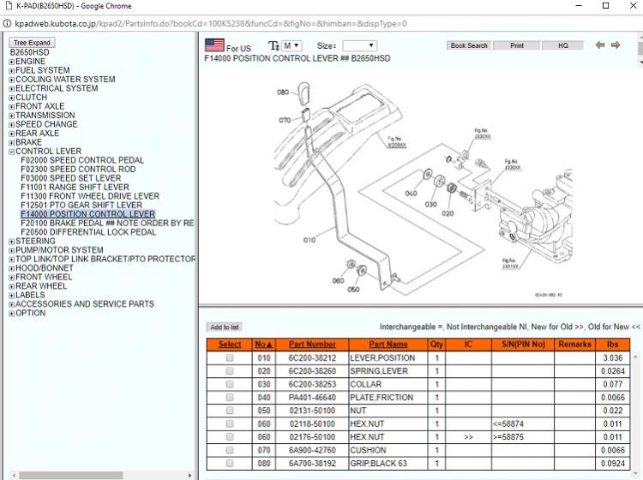The image size is (643, 480).
Task: Tick checkbox for 070 CUSHION
Action: tap(230, 450)
